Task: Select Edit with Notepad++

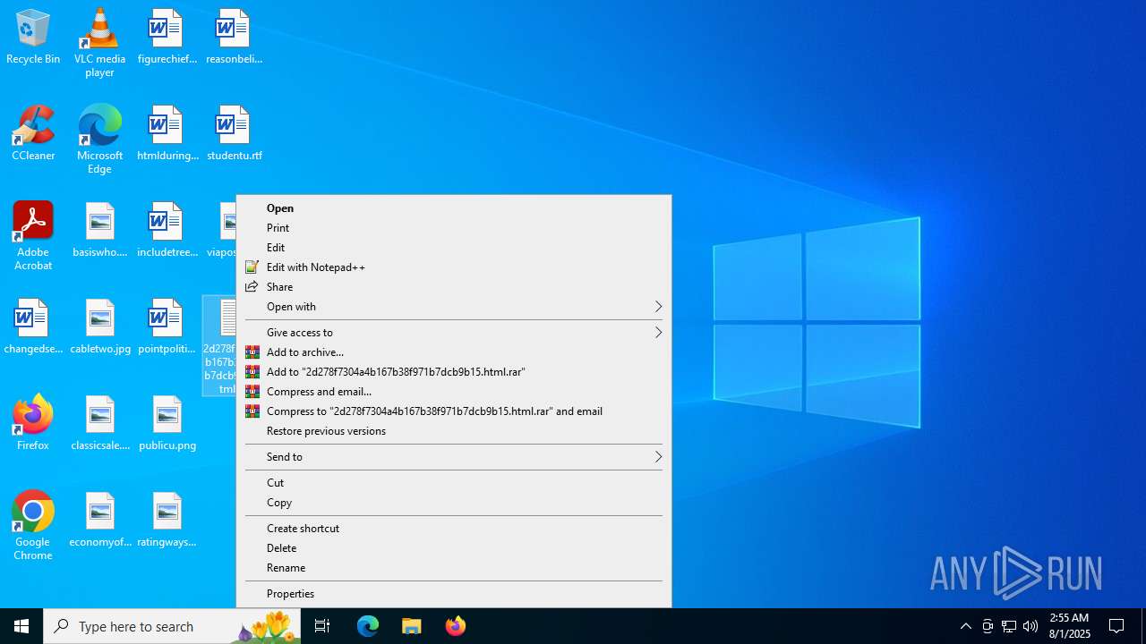Action: point(454,267)
